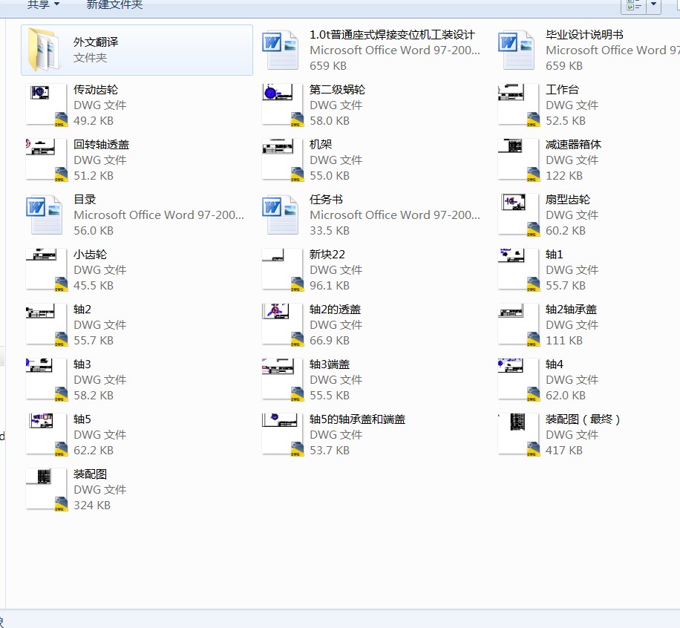Select the 轴3 DWG file icon
The image size is (680, 628).
point(47,379)
